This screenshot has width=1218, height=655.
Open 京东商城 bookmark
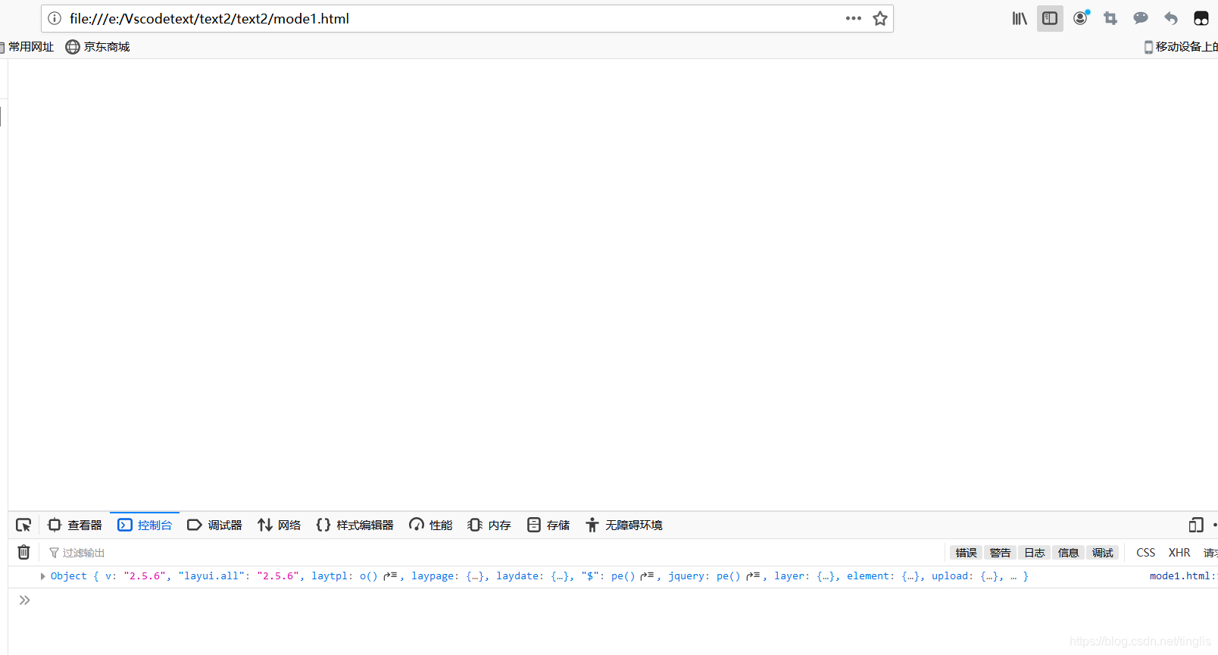tap(98, 47)
